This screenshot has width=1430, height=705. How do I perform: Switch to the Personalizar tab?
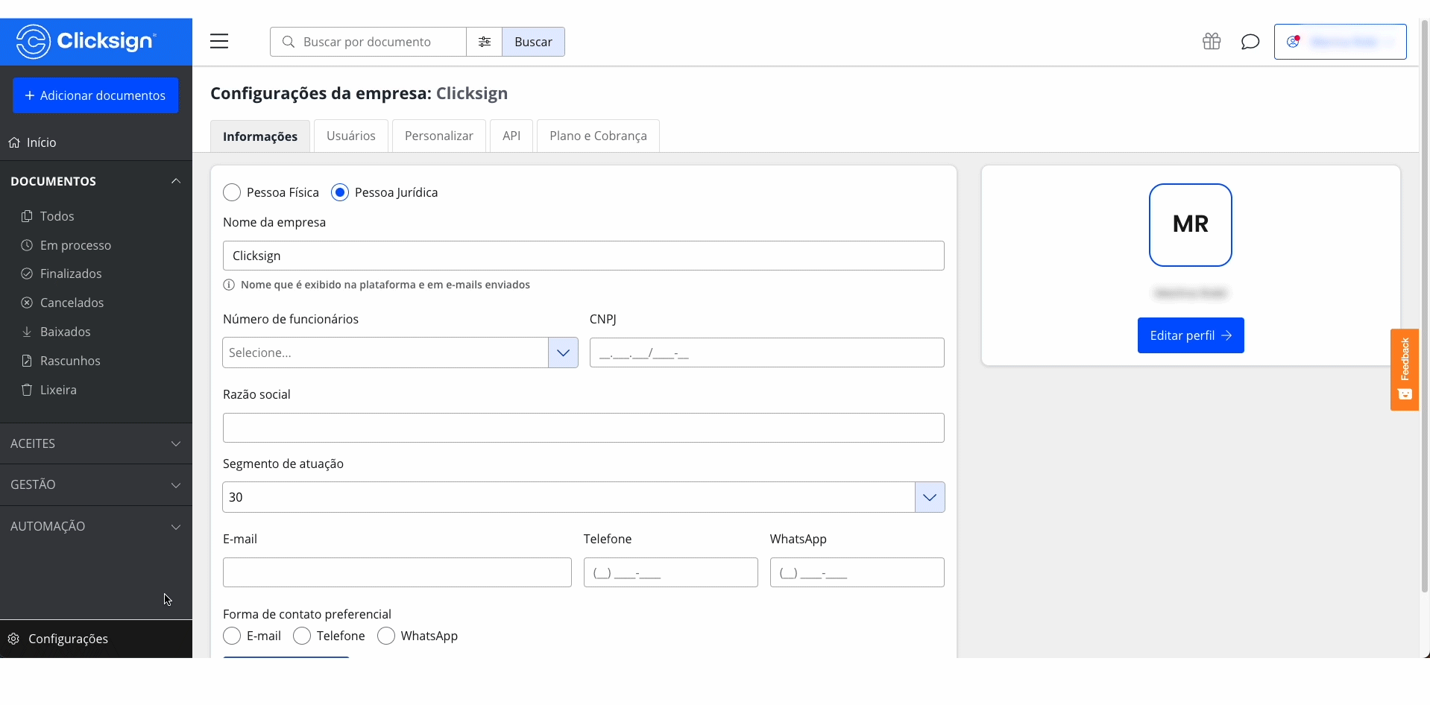[x=439, y=136]
